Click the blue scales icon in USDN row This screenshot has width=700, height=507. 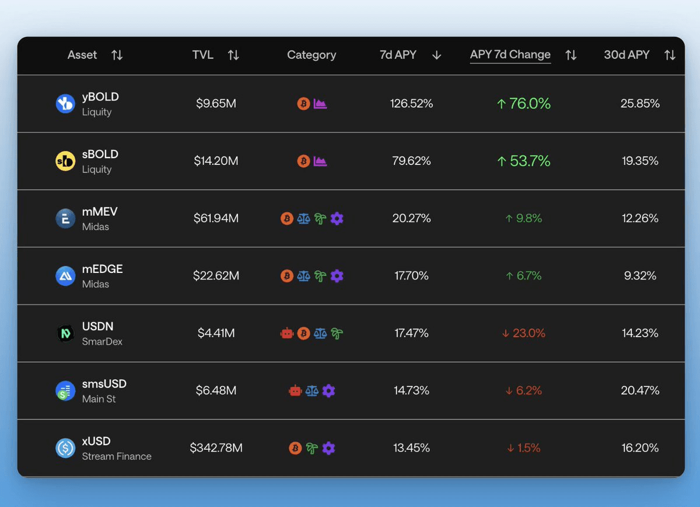point(320,333)
